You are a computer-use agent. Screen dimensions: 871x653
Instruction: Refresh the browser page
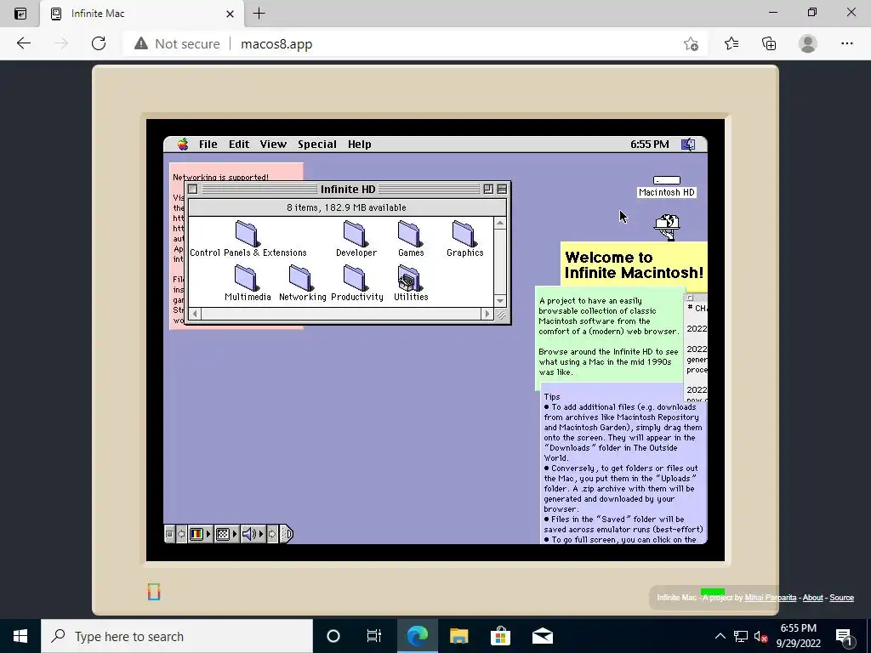[x=99, y=43]
